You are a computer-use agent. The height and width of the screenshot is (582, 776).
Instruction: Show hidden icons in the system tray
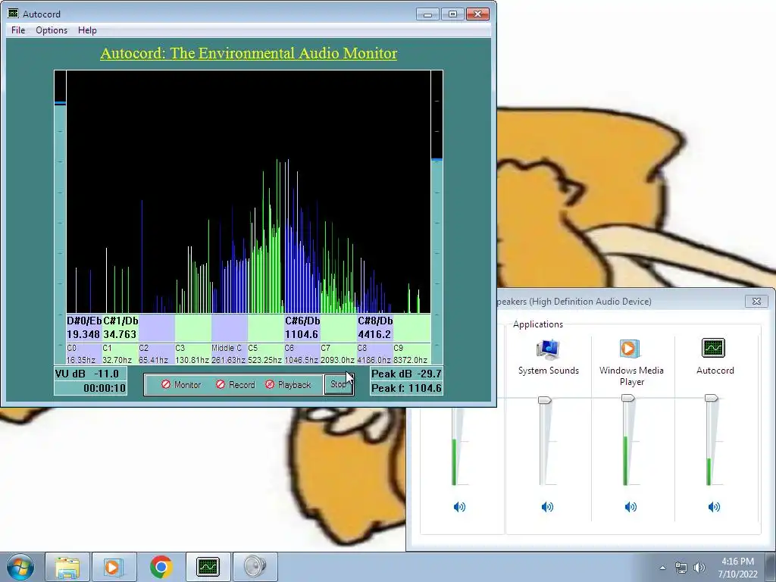point(662,568)
